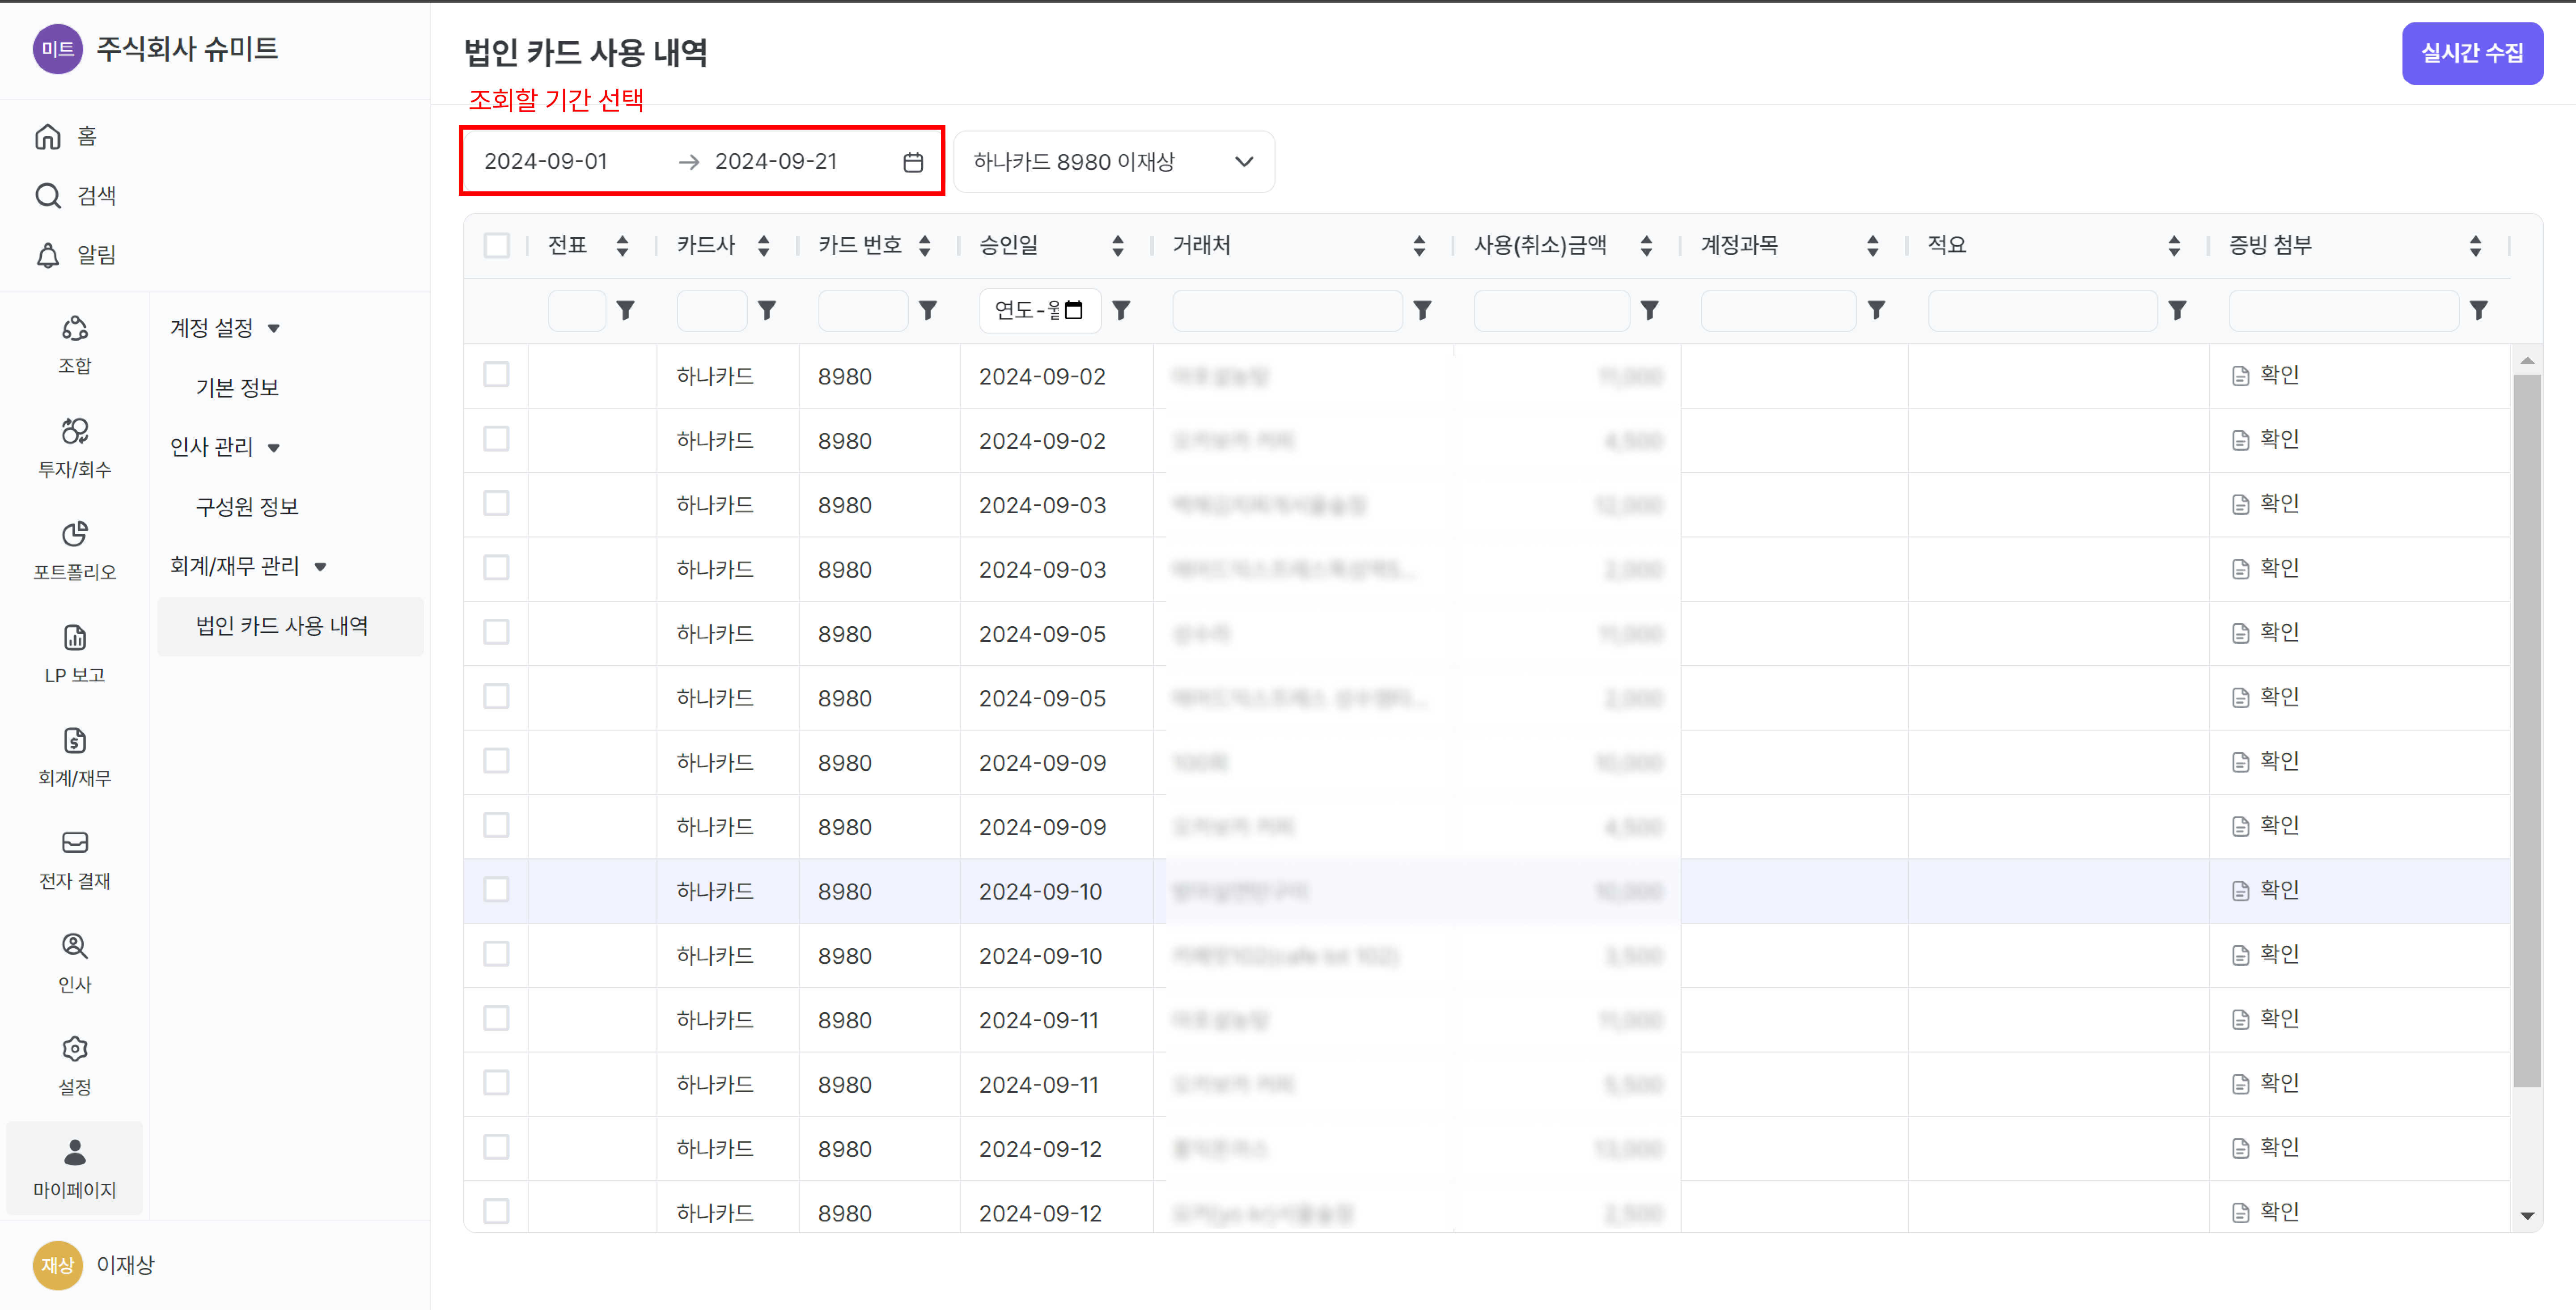
Task: Check the first 2024-09-03 row checkbox
Action: pos(497,503)
